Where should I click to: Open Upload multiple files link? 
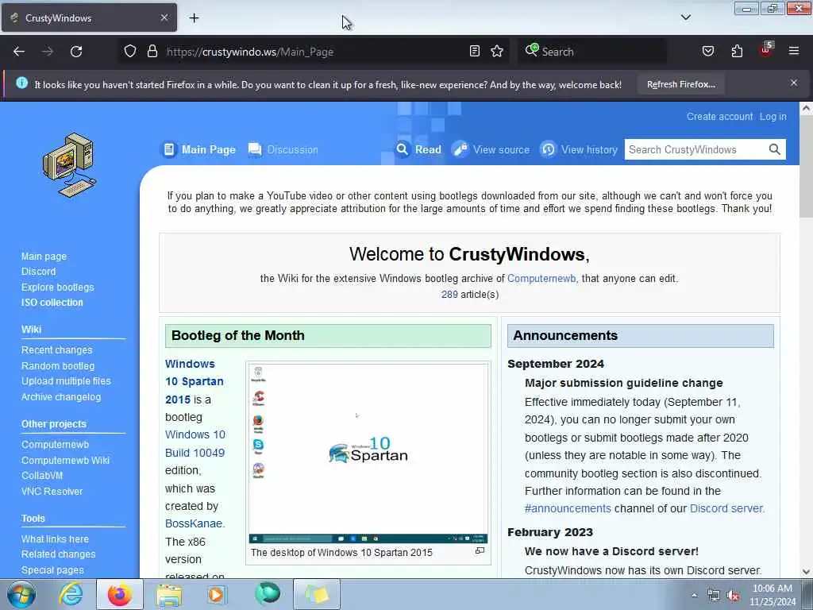click(x=66, y=380)
